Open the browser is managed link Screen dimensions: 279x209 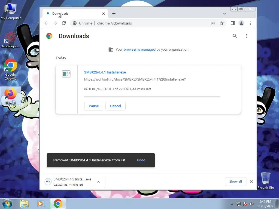(x=139, y=50)
